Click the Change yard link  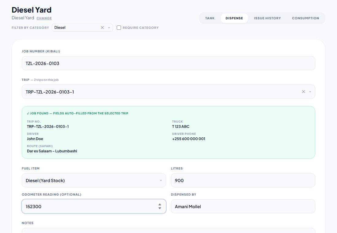point(44,18)
